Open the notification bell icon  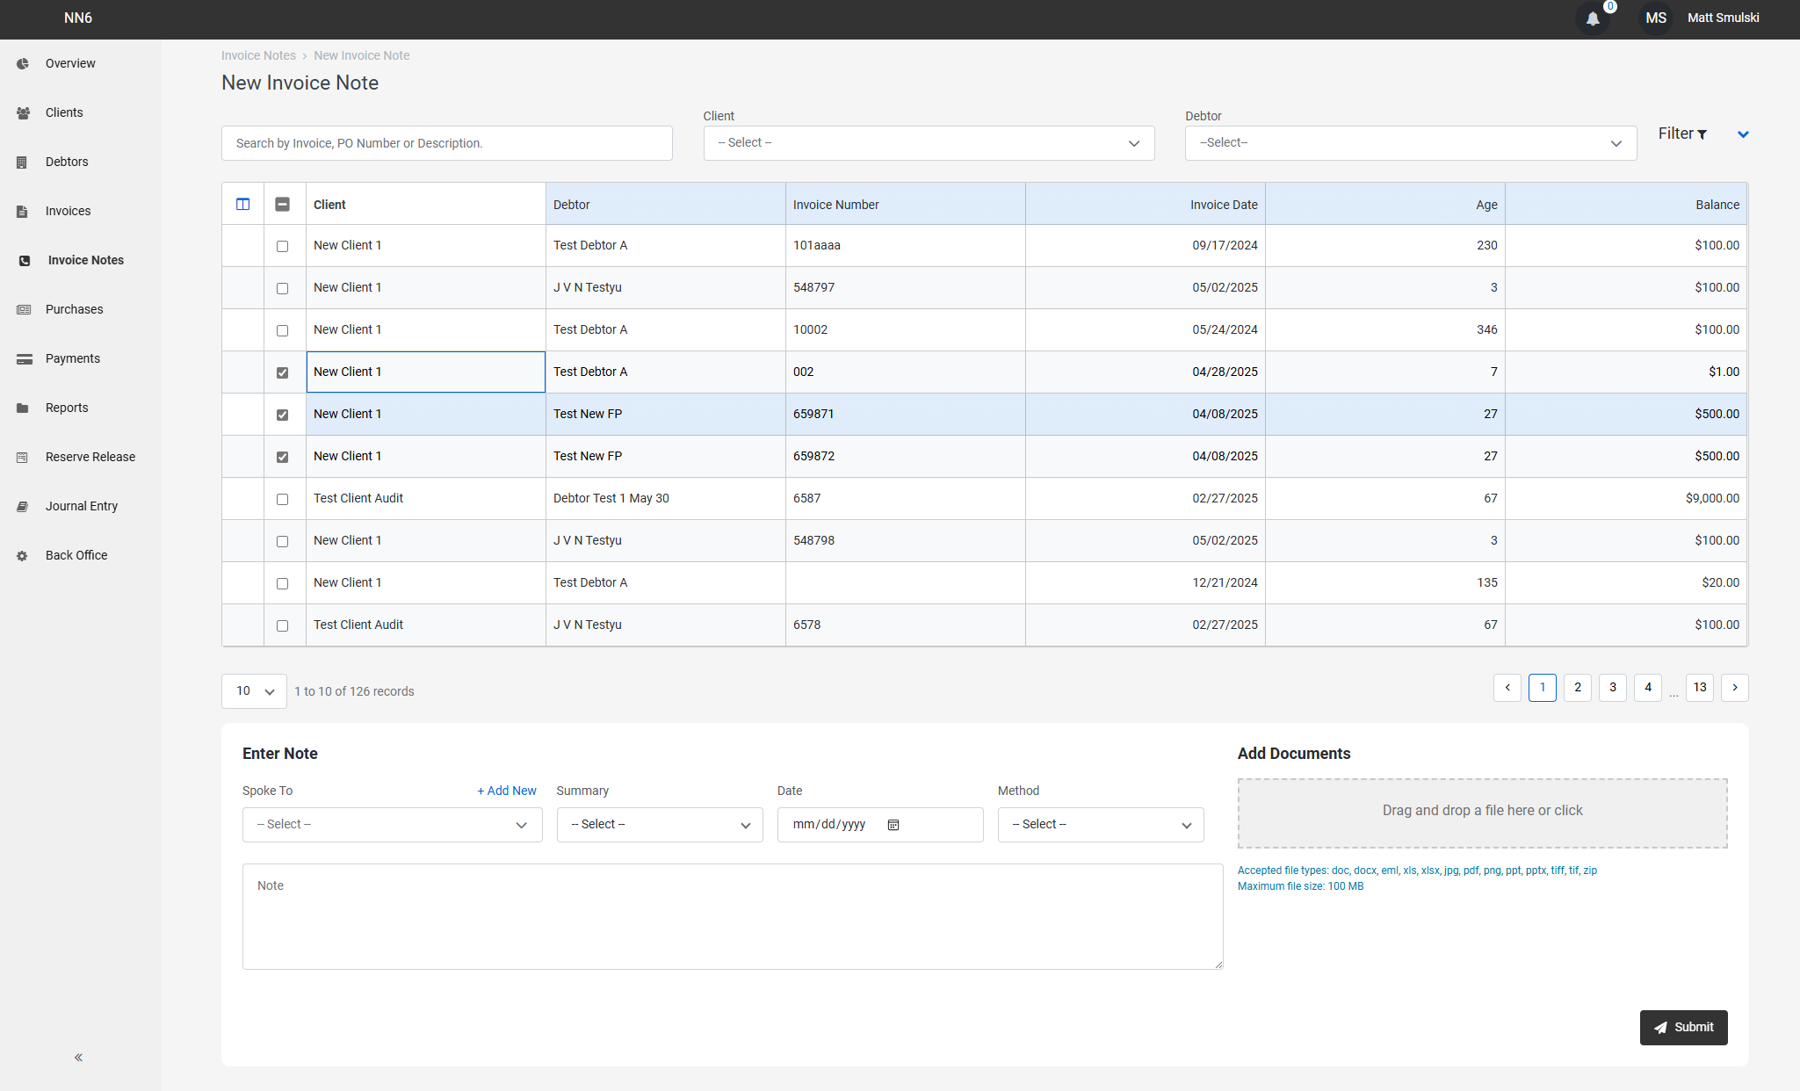pyautogui.click(x=1593, y=18)
